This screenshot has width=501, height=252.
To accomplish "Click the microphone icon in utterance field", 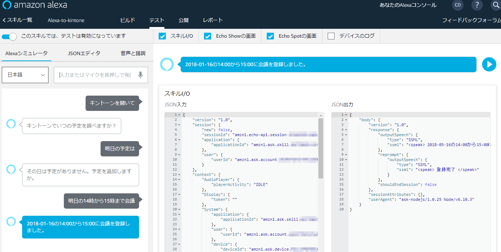I will tap(140, 75).
